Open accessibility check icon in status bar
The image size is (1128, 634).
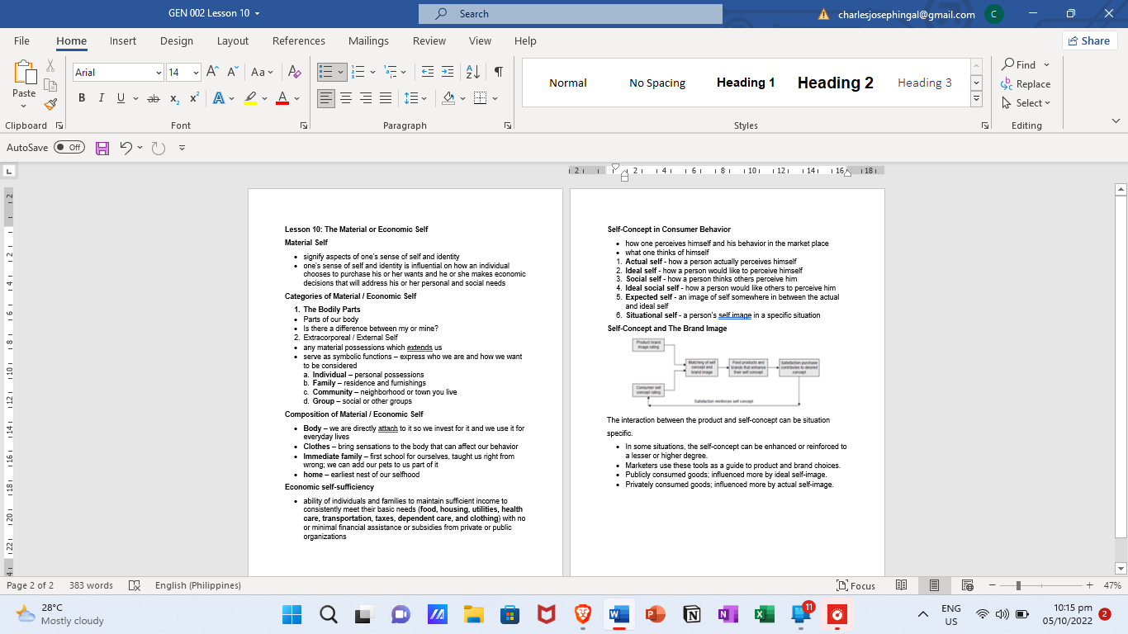135,585
